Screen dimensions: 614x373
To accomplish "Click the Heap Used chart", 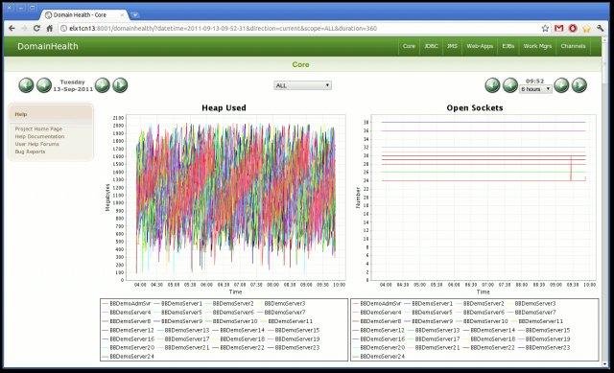I will 236,198.
